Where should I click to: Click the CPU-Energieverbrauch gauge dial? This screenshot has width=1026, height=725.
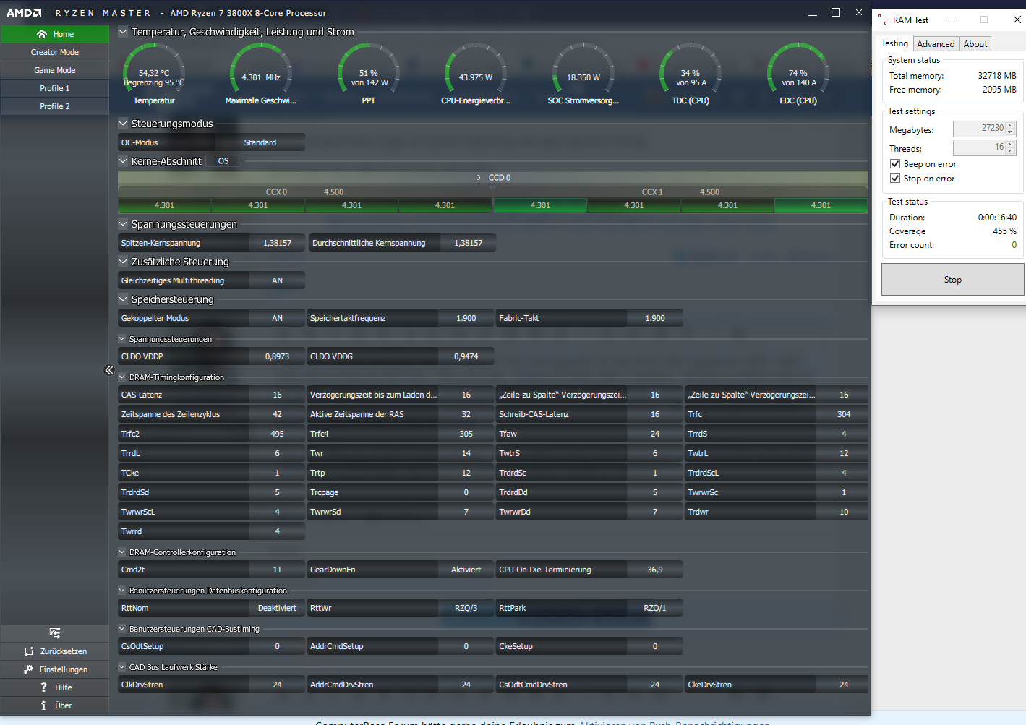pyautogui.click(x=476, y=69)
